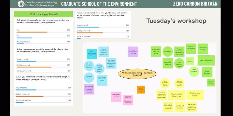Click the '43%' result value

point(127,25)
